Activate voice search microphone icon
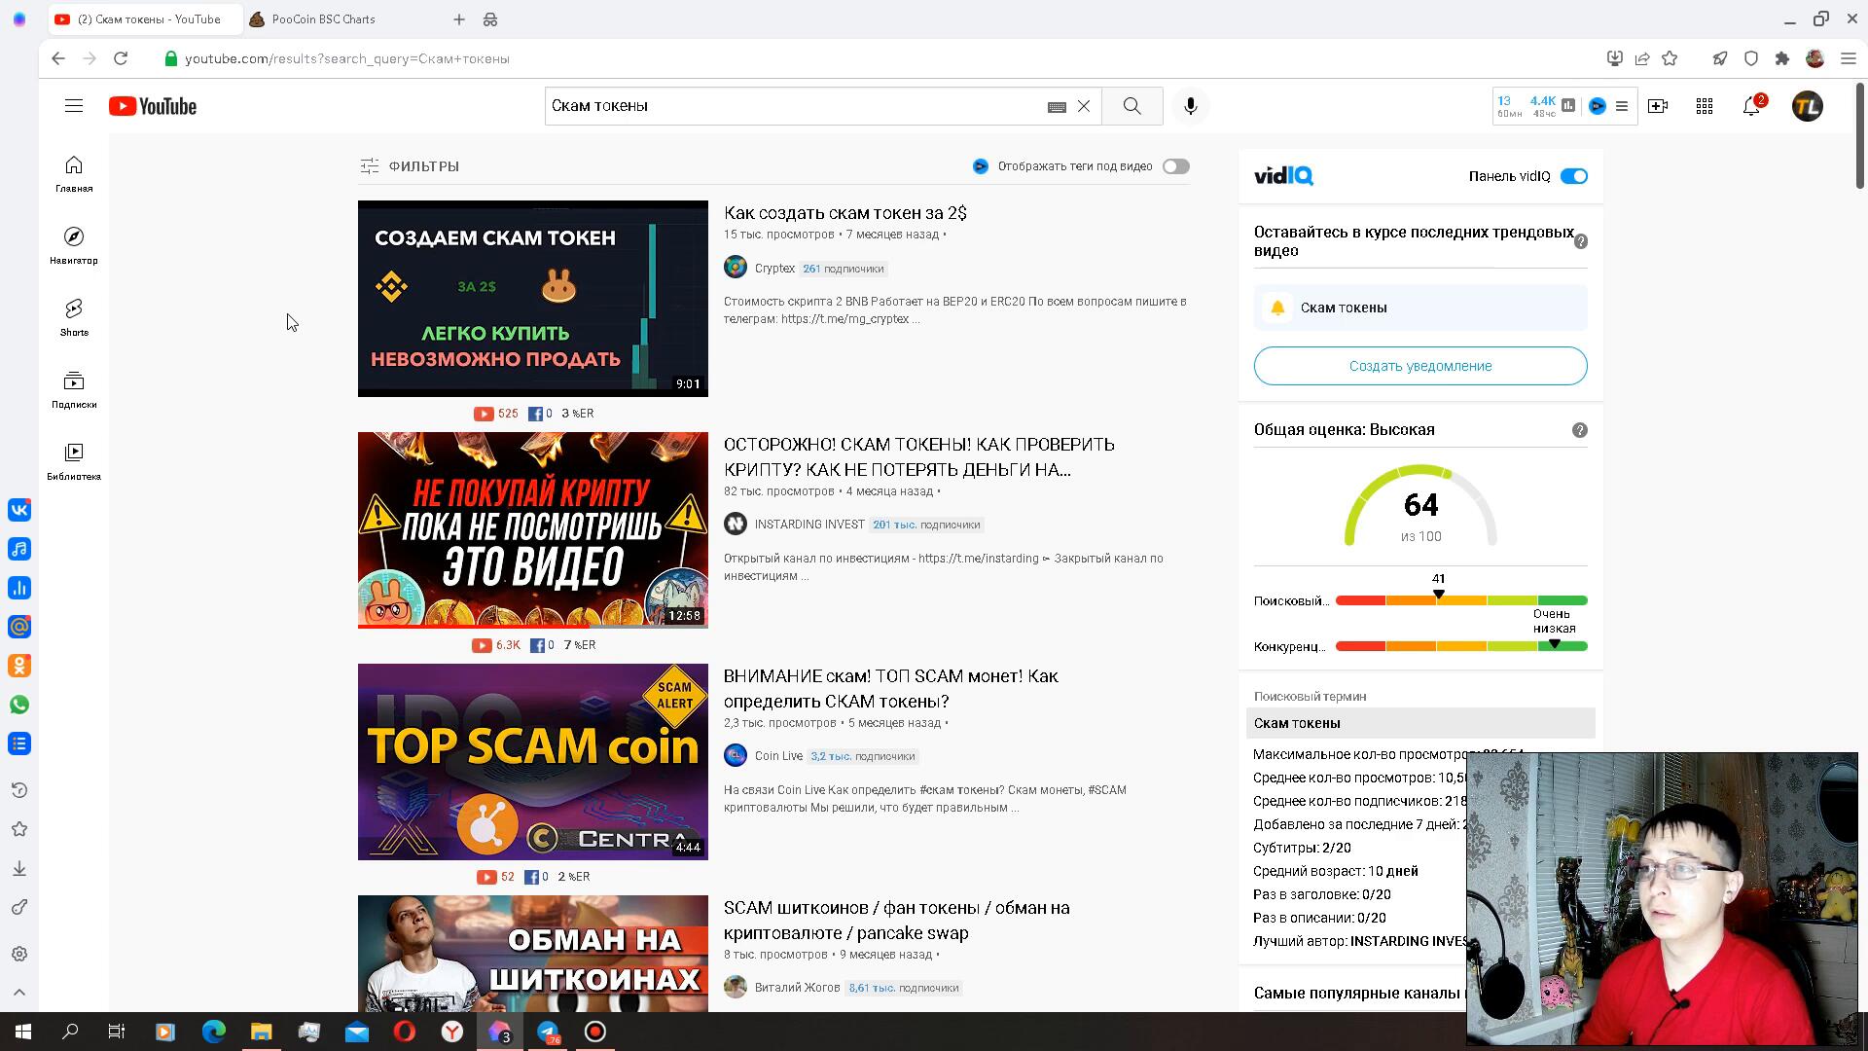 pyautogui.click(x=1190, y=106)
